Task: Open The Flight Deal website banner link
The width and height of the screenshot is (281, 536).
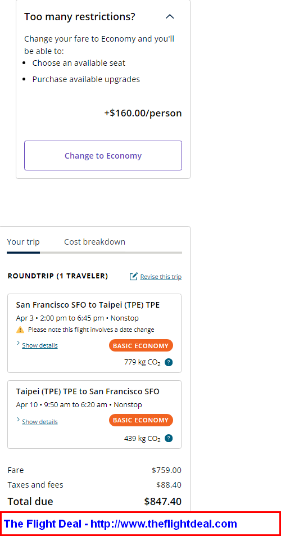Action: click(120, 524)
